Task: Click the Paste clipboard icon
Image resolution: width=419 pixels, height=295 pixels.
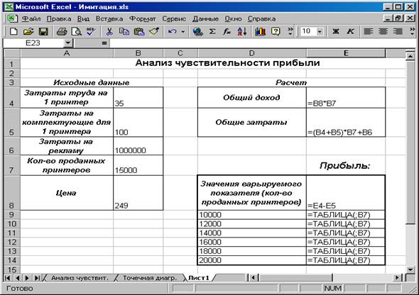Action: point(139,31)
